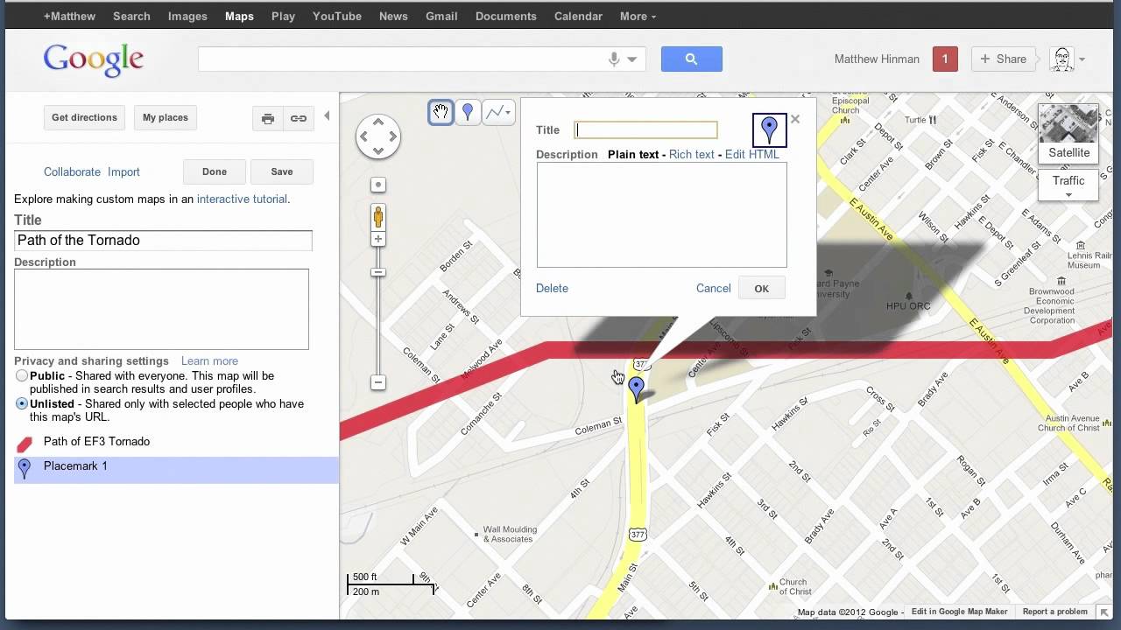Click Delete in placemark dialog

coord(552,289)
